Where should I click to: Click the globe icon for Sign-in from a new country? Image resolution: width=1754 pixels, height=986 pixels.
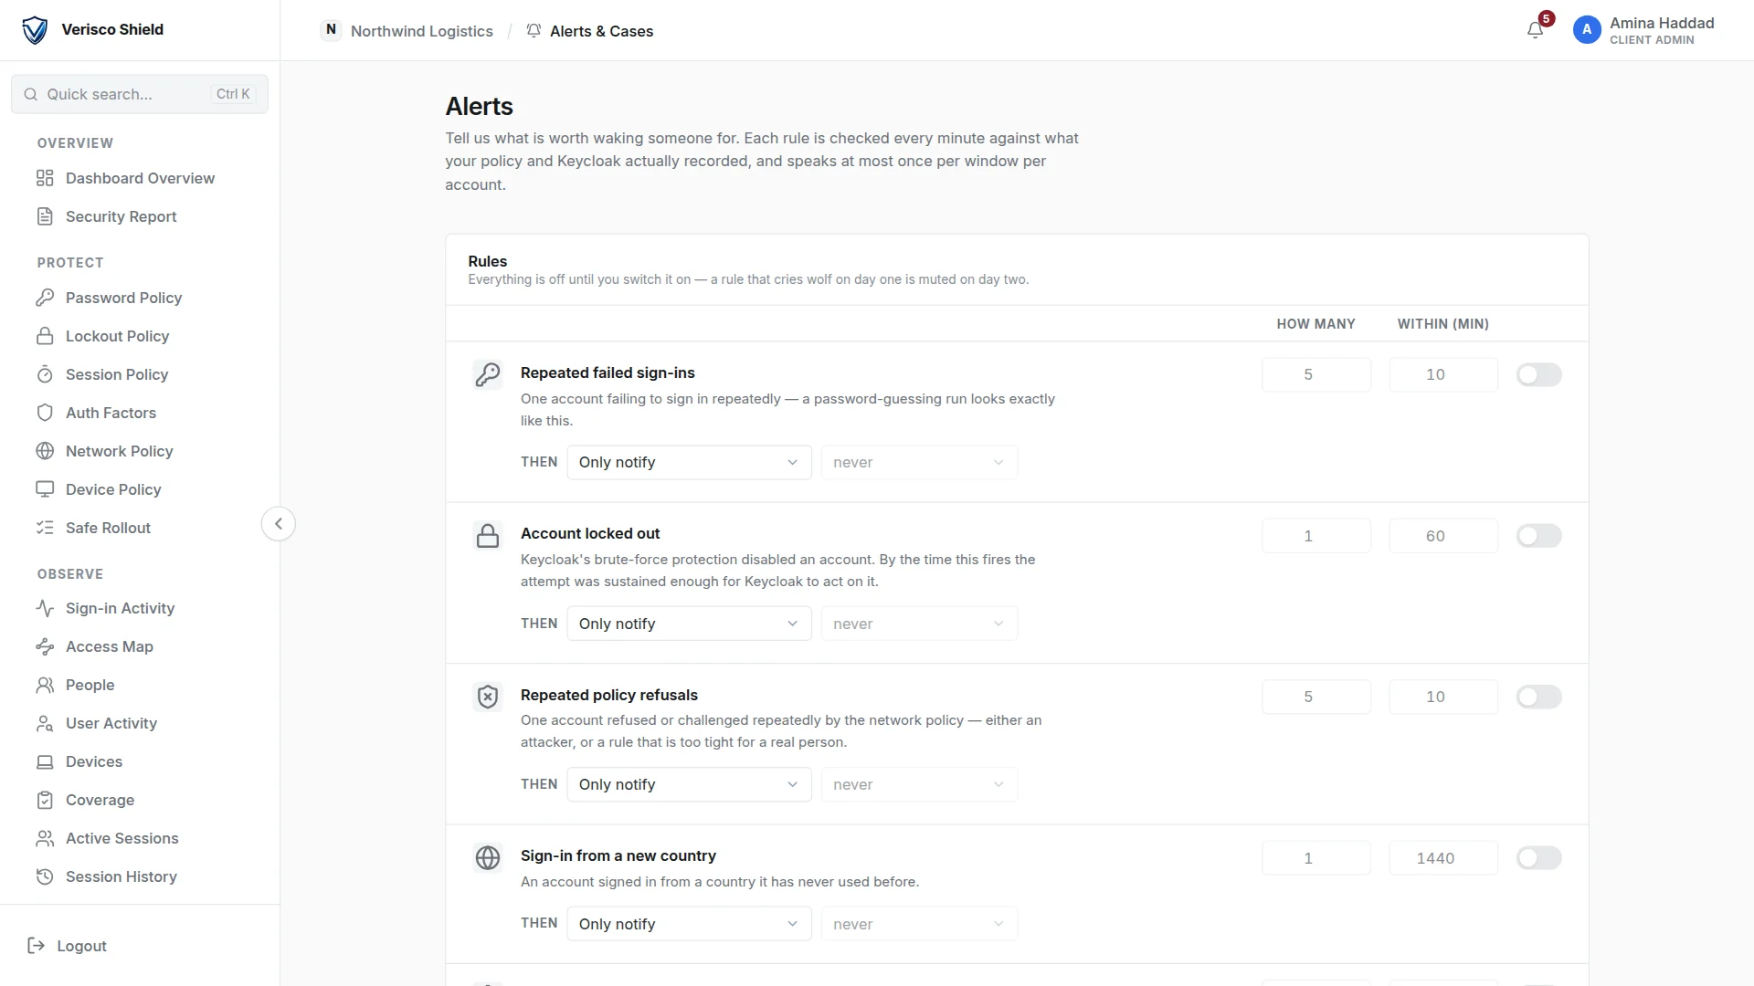point(488,858)
